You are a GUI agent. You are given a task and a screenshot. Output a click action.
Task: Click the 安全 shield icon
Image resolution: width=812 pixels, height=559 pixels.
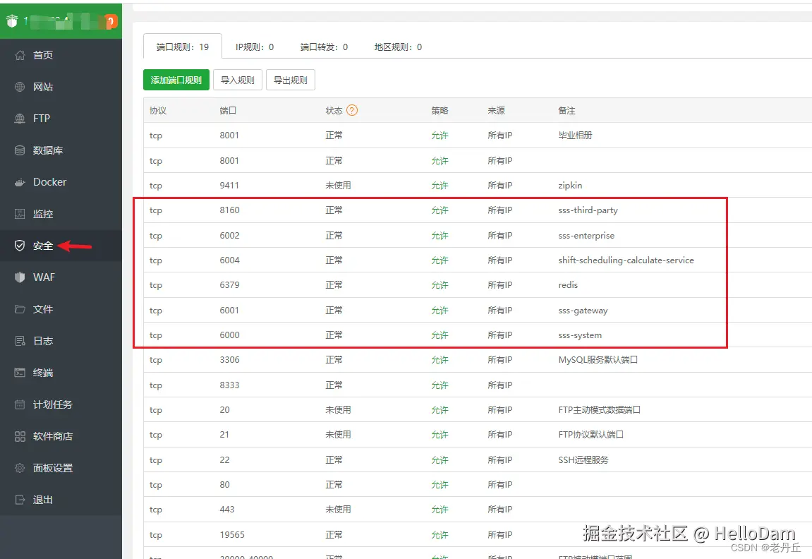pos(20,246)
